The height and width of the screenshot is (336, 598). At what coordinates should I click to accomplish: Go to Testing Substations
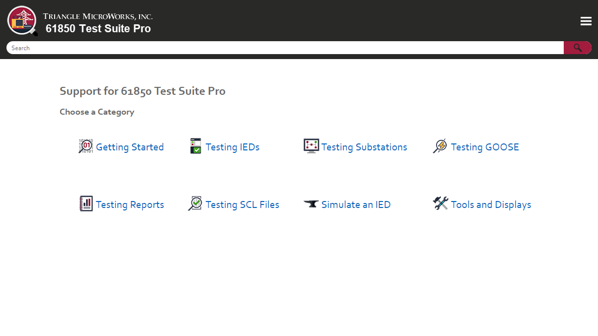pos(364,147)
